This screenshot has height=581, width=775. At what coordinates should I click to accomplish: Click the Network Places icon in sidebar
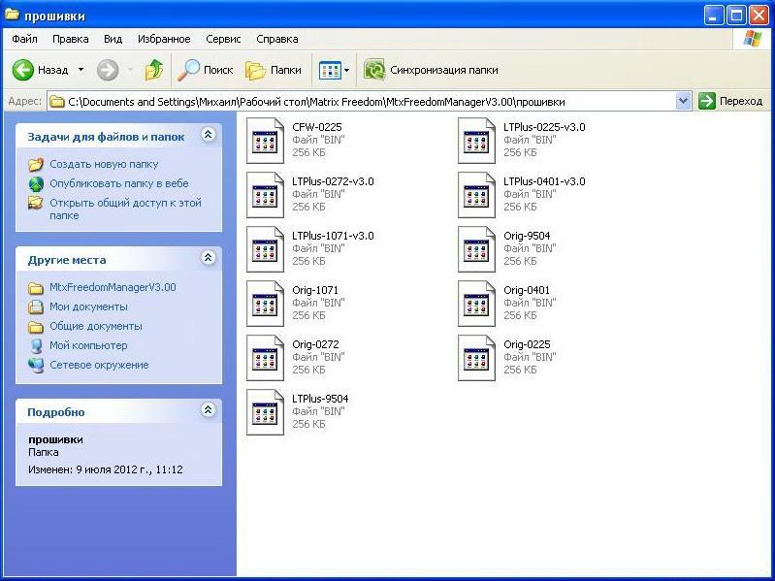(36, 365)
